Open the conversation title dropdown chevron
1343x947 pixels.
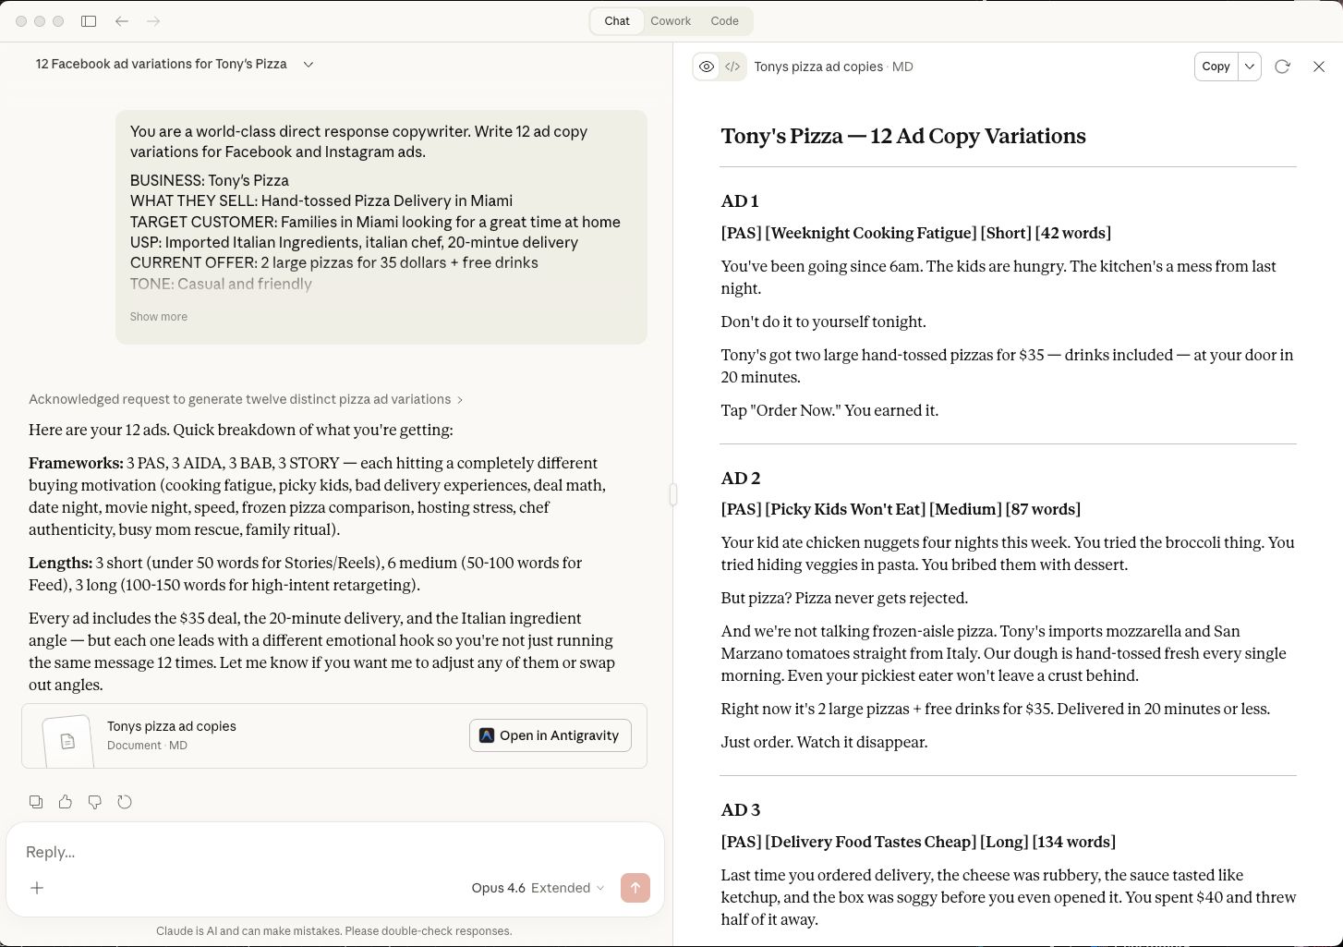tap(309, 65)
